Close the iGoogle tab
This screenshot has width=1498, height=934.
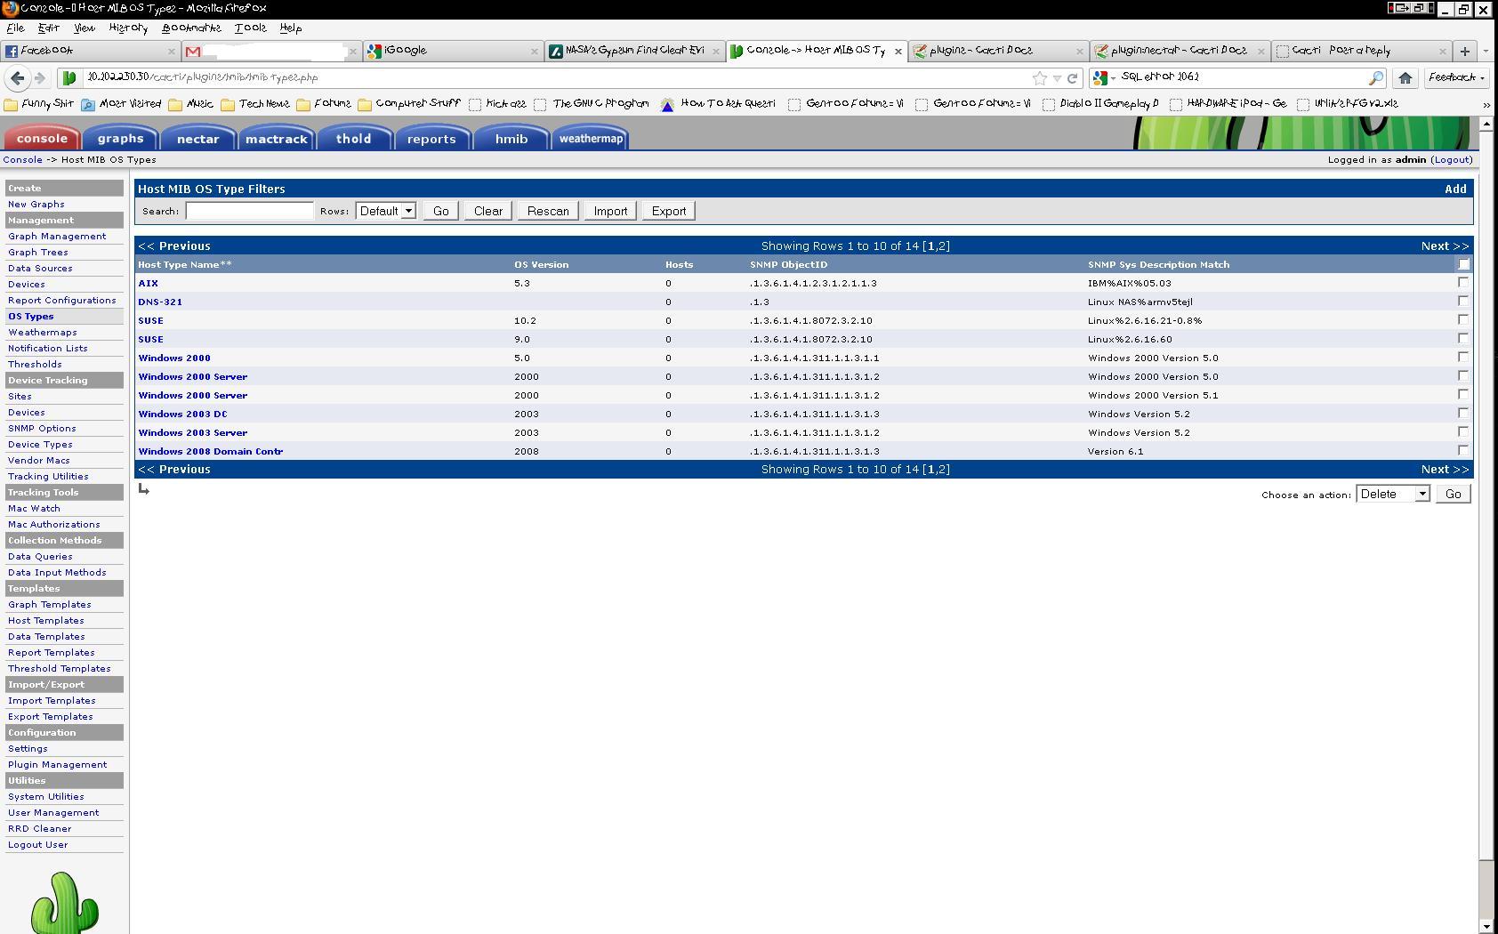tap(535, 52)
